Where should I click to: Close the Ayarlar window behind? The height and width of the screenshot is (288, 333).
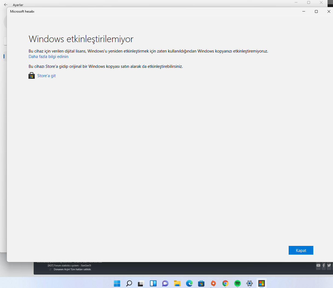point(321,2)
